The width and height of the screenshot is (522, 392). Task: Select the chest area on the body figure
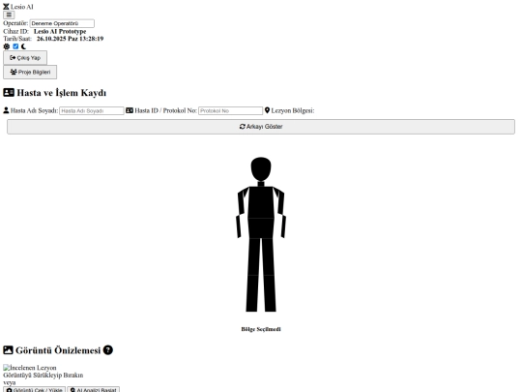[x=261, y=202]
